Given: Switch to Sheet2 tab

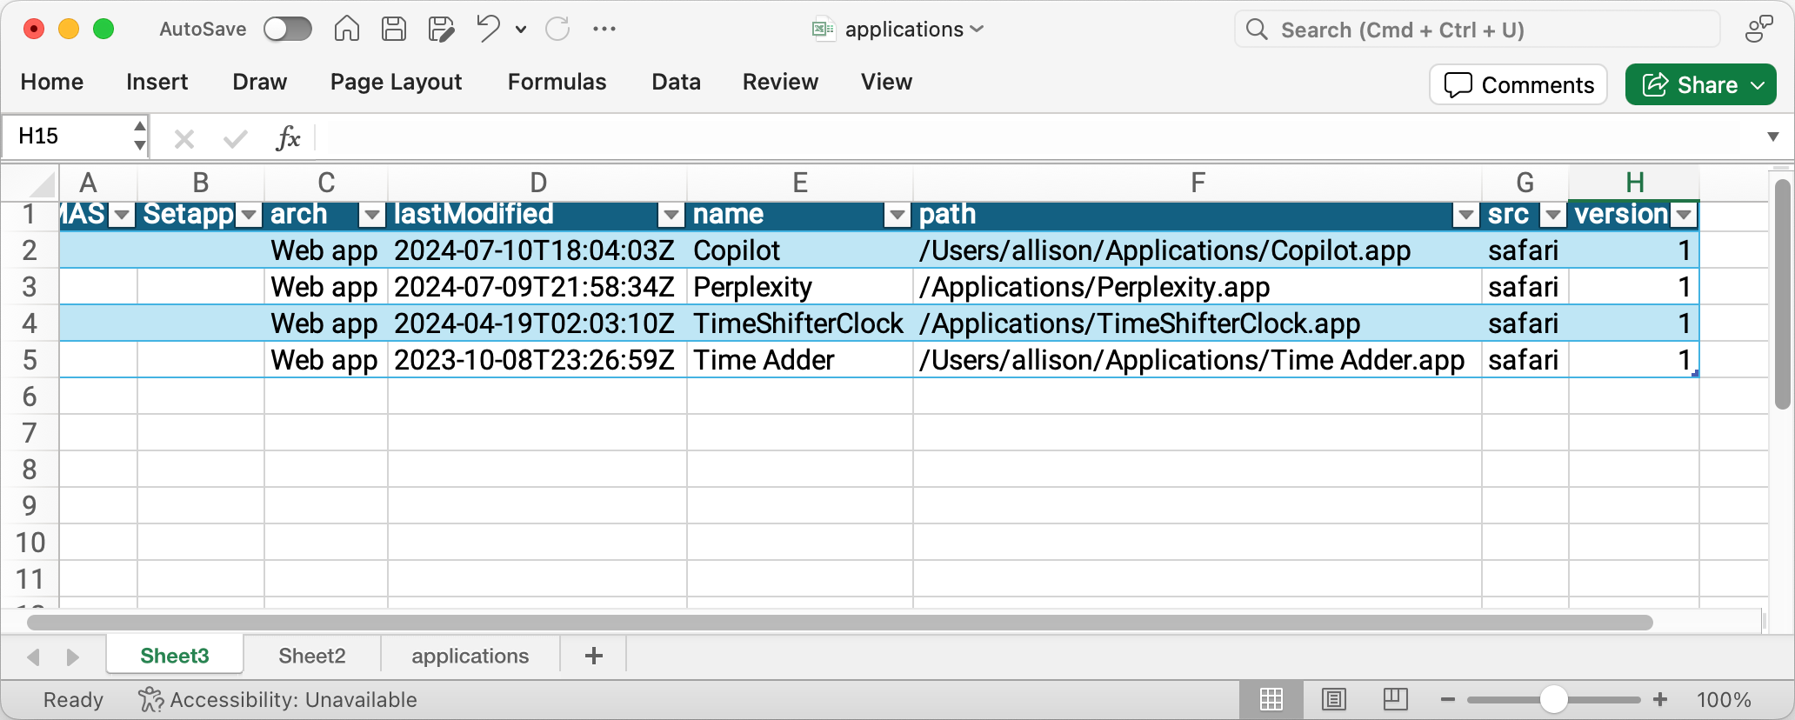Looking at the screenshot, I should pos(312,656).
